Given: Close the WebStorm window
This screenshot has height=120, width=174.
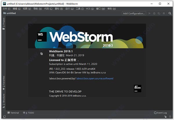Looking at the screenshot, I should 168,4.
